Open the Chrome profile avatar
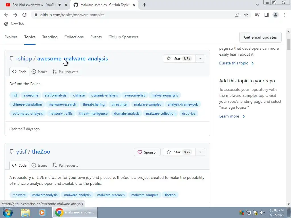The image size is (291, 218). (276, 15)
